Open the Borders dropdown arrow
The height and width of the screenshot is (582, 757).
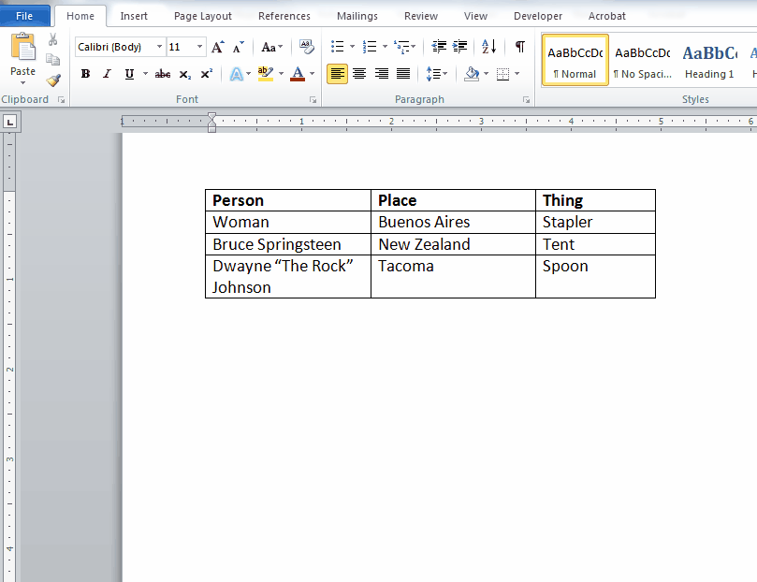516,74
